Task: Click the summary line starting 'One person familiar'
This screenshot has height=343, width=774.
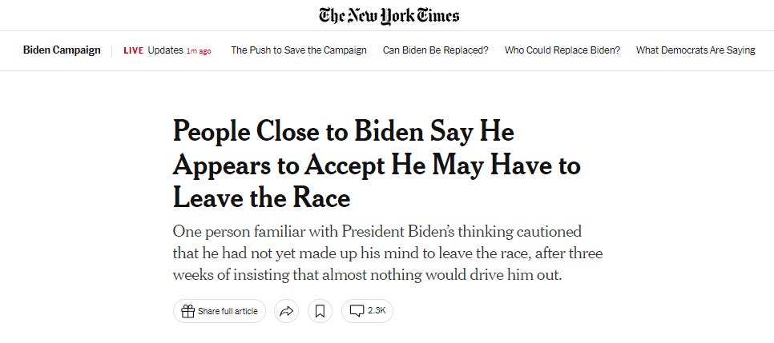Action: pos(377,231)
